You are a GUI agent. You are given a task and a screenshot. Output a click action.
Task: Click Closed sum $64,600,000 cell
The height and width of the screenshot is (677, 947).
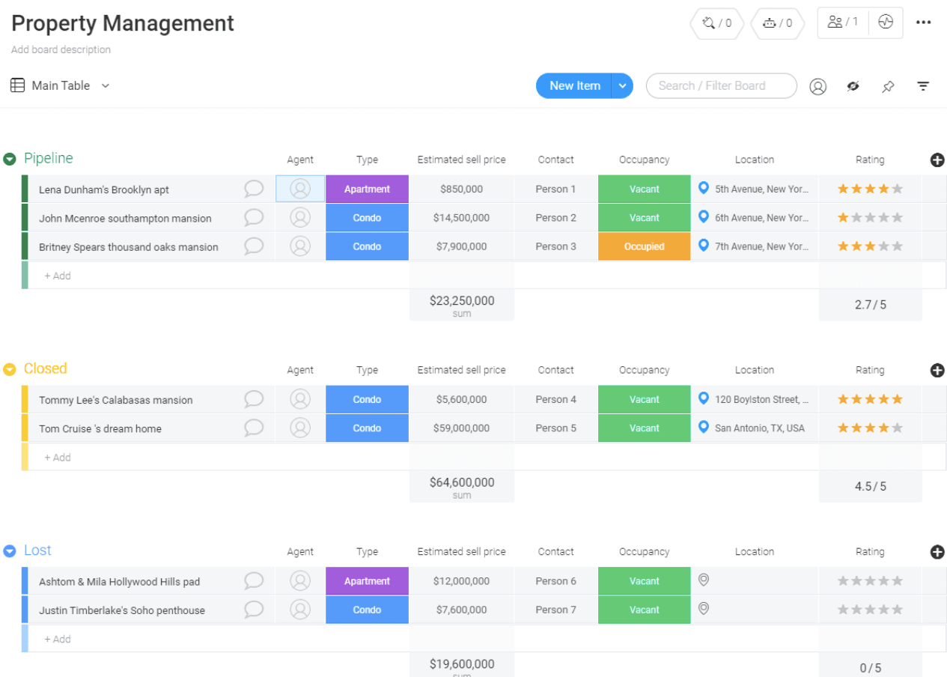(462, 487)
